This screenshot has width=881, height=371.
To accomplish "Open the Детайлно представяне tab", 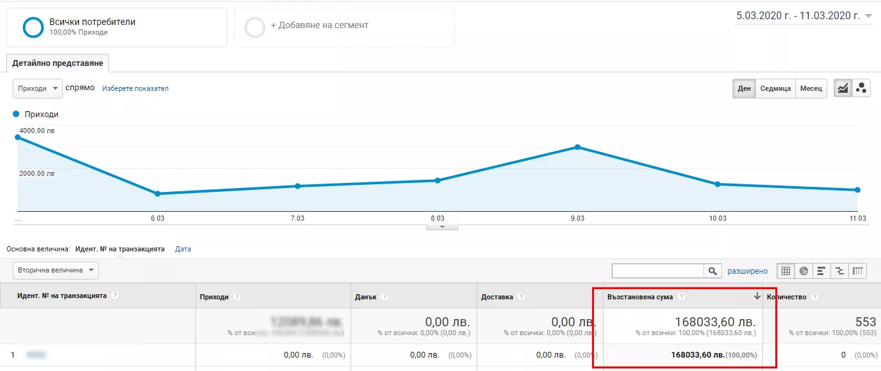I will (x=58, y=63).
